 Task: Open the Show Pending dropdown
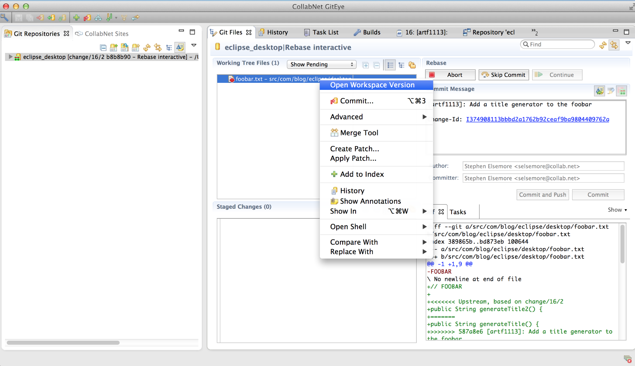(321, 64)
